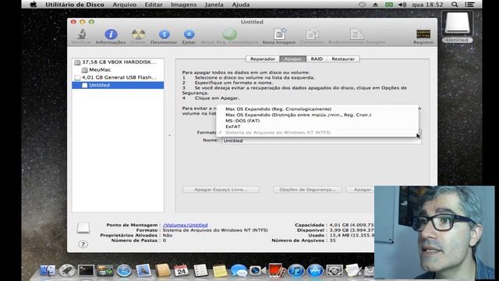
Task: Create a Nova Imagem from toolbar
Action: [x=279, y=34]
